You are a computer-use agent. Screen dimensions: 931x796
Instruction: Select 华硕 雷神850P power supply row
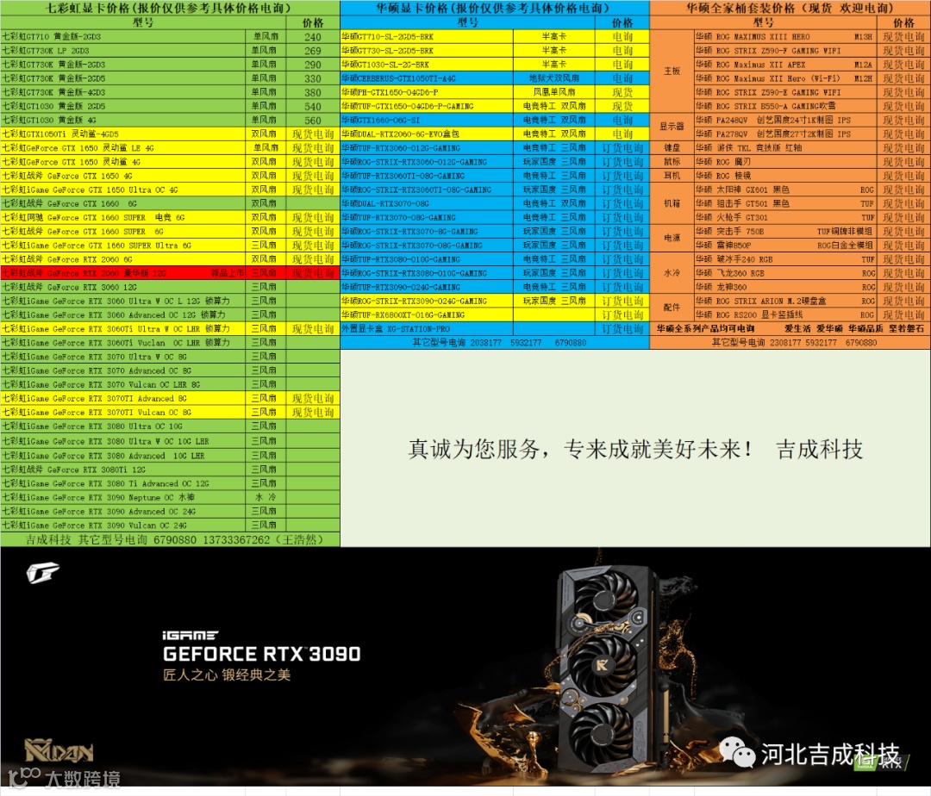pos(812,245)
